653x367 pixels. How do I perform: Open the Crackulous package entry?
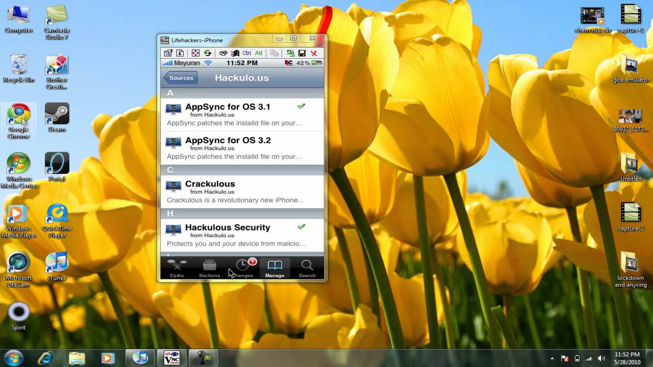click(x=242, y=192)
